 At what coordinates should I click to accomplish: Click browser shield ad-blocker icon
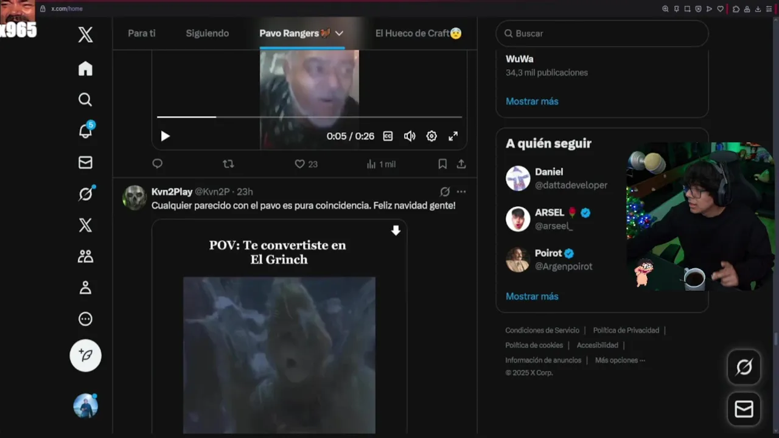click(698, 9)
